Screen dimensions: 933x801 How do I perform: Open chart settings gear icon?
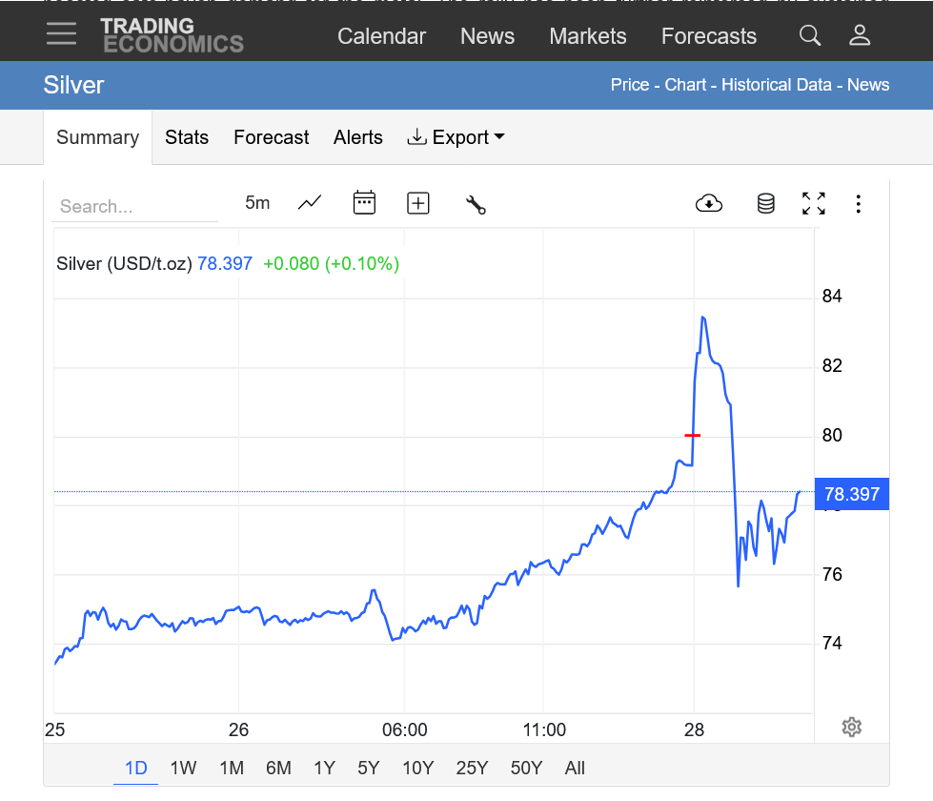[851, 728]
